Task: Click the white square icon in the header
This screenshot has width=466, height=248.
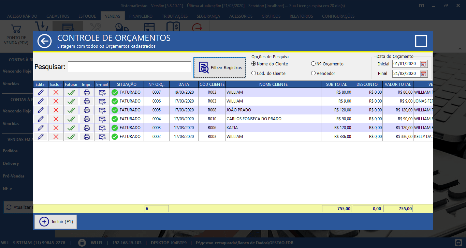Action: point(421,41)
